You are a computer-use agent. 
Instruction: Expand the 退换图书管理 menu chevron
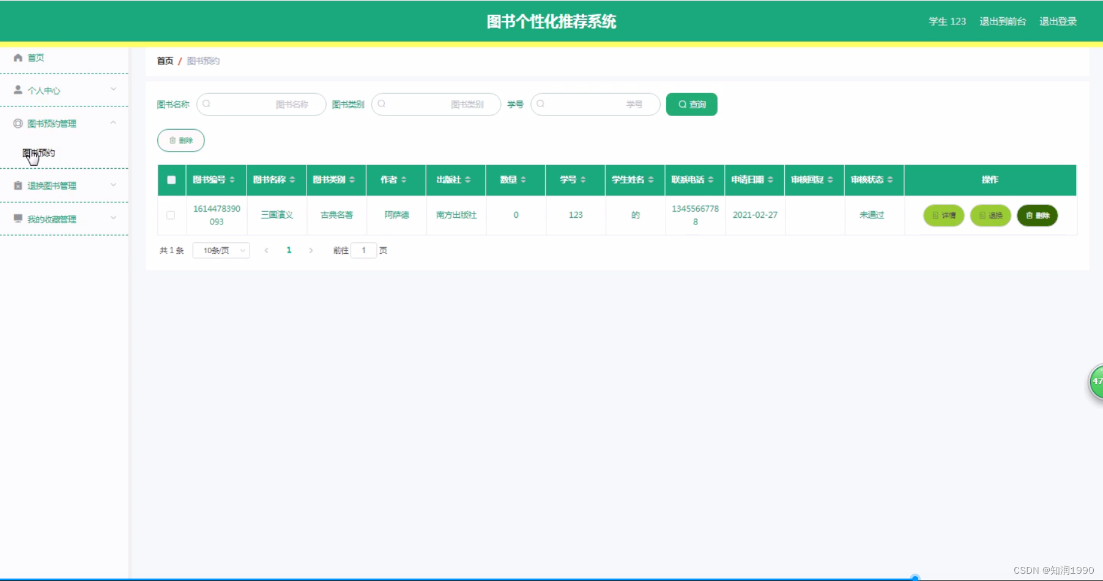point(113,185)
